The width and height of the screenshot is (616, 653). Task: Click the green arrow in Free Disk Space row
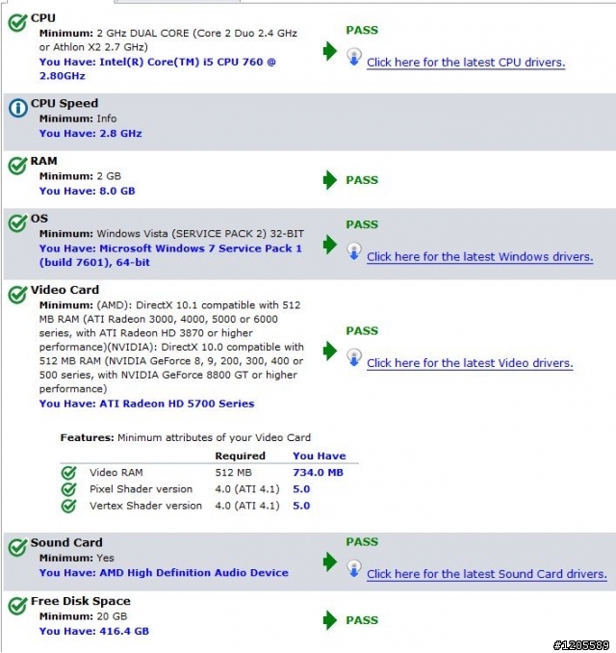point(330,620)
